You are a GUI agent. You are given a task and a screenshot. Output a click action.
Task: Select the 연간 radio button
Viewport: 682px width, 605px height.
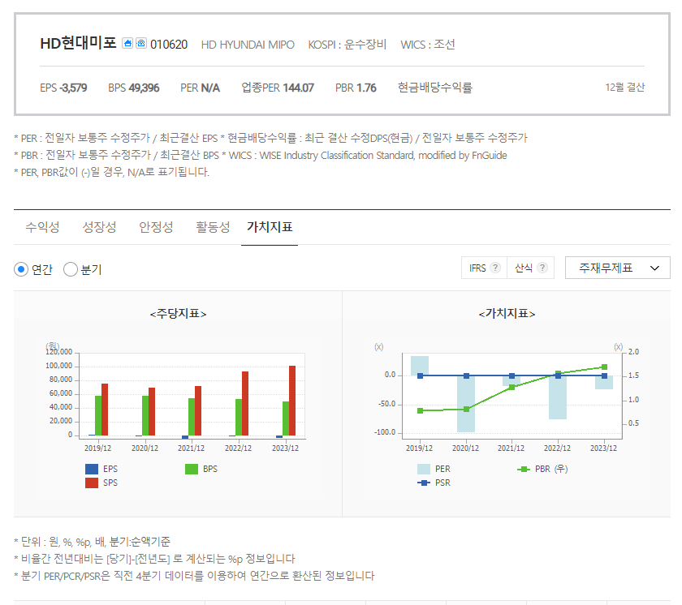(x=21, y=269)
